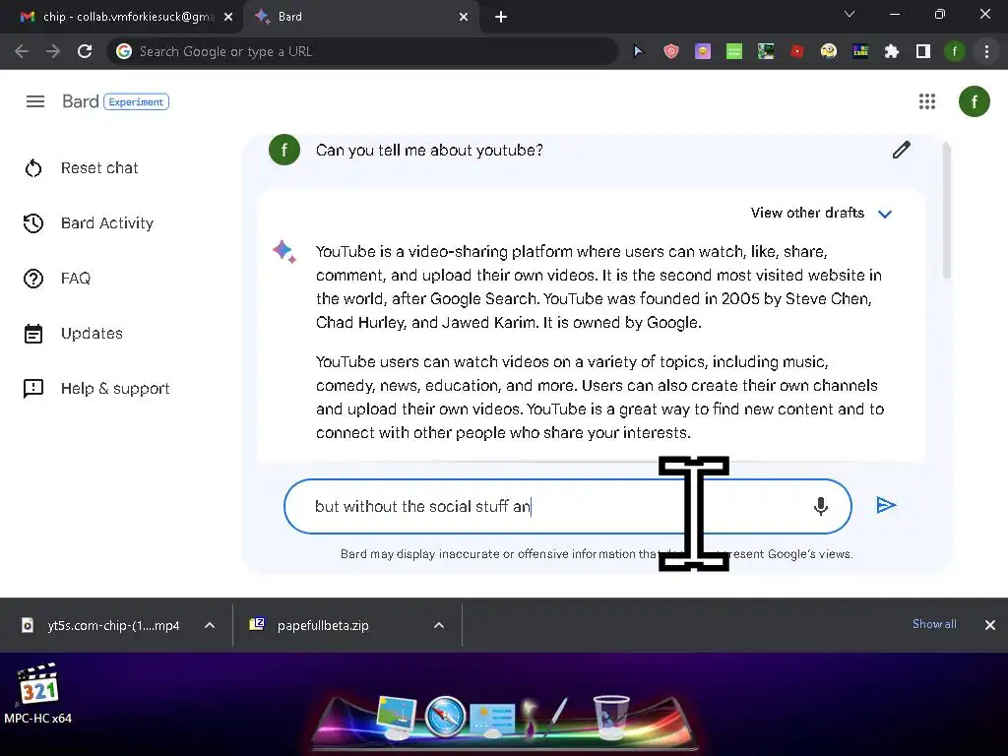Click the prompt 'Can you tell me about youtube?'
Screen dimensions: 1008x756
(429, 151)
